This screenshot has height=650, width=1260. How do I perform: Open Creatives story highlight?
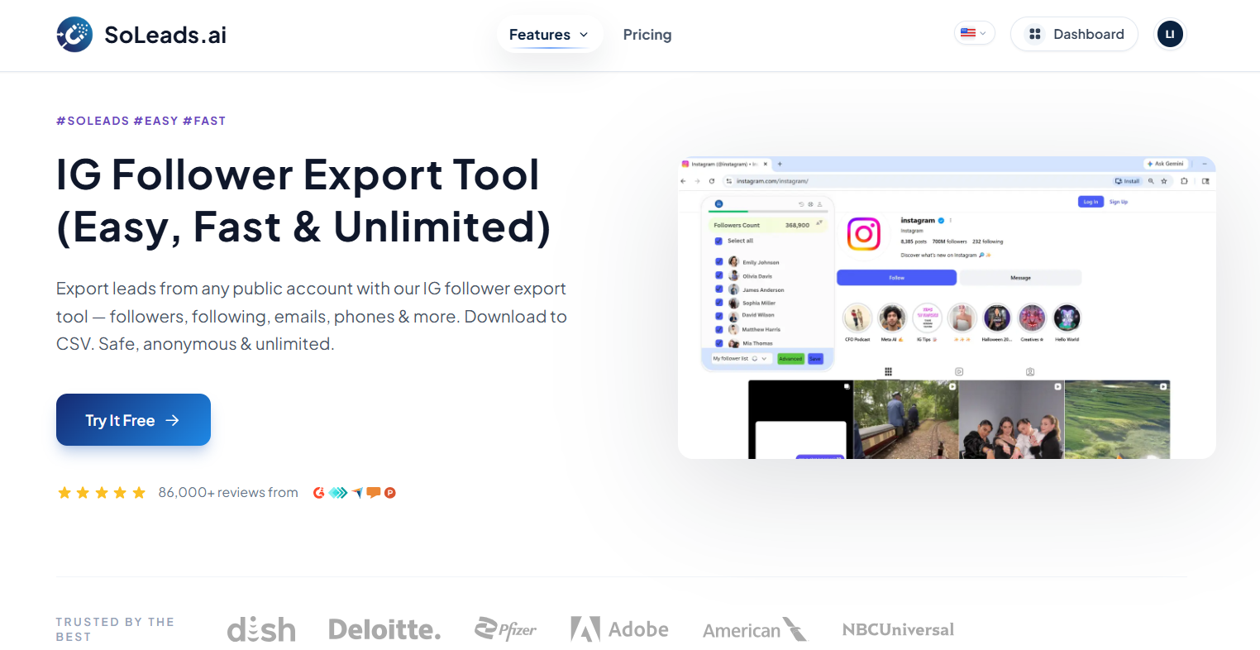pyautogui.click(x=1032, y=318)
